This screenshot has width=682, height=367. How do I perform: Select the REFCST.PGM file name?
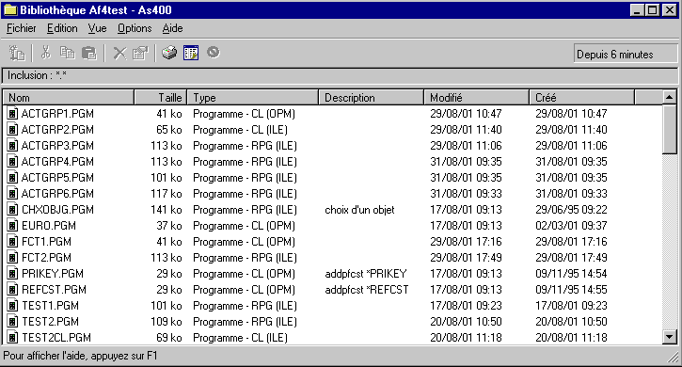pyautogui.click(x=54, y=290)
